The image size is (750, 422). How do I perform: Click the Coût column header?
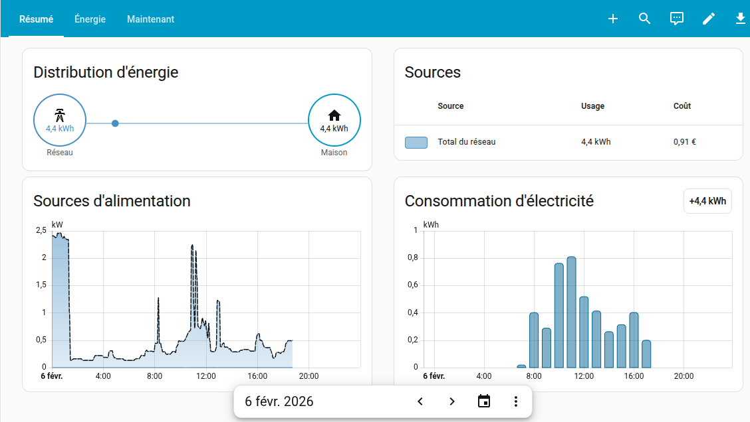point(682,106)
